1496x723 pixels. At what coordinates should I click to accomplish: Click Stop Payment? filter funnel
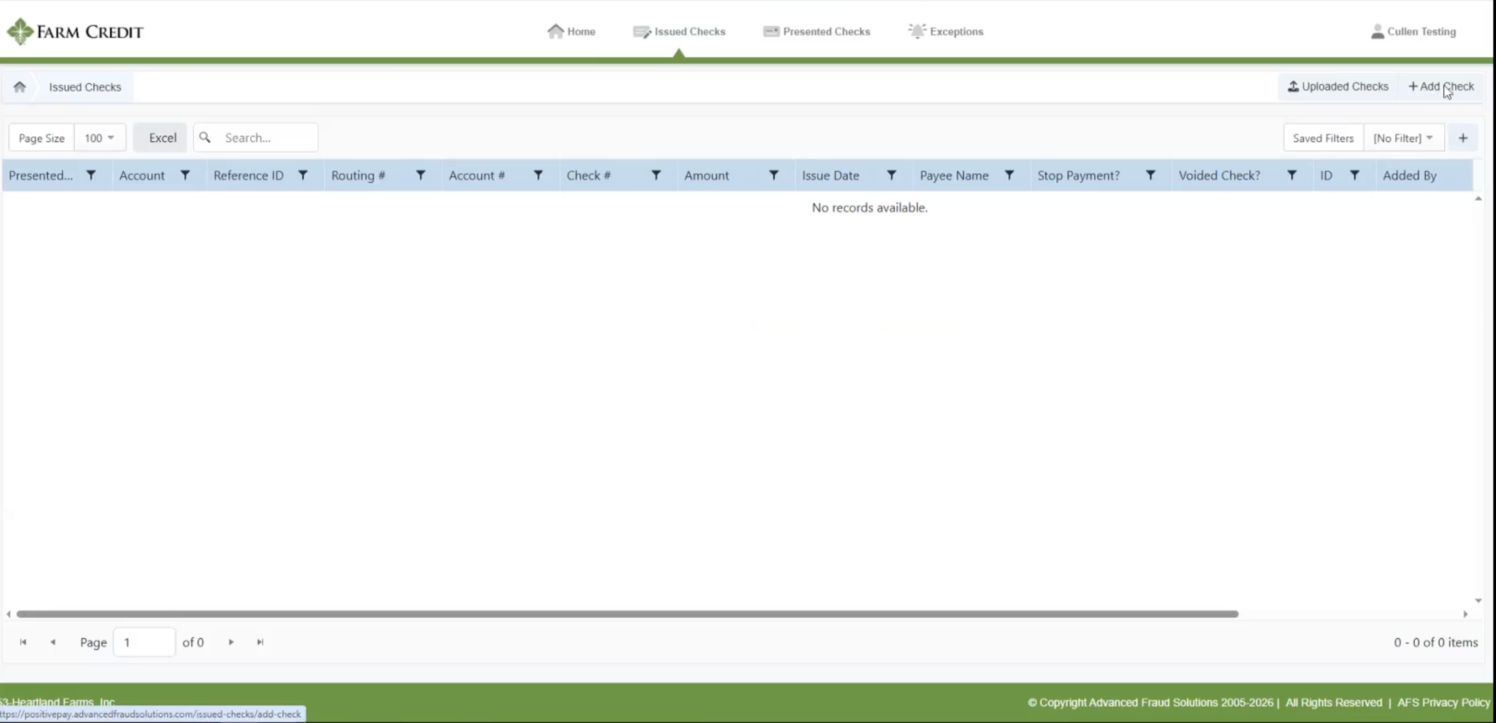pyautogui.click(x=1151, y=175)
